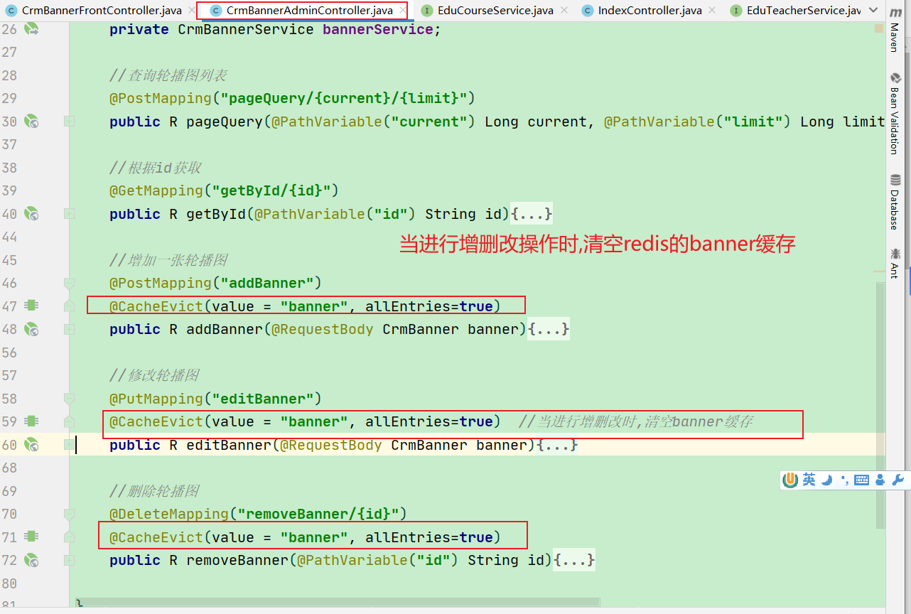The height and width of the screenshot is (614, 911).
Task: Click the cache gutter icon on line 59
Action: (x=31, y=421)
